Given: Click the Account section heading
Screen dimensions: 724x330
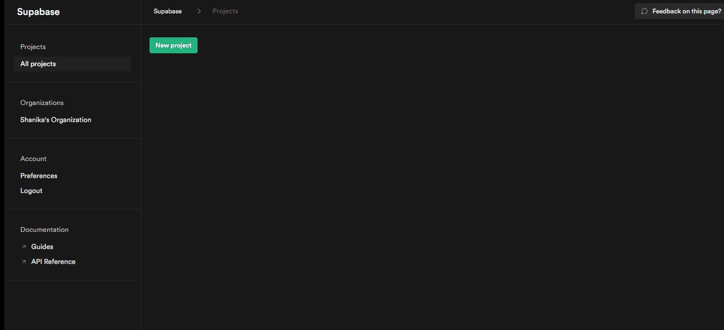Looking at the screenshot, I should 33,159.
